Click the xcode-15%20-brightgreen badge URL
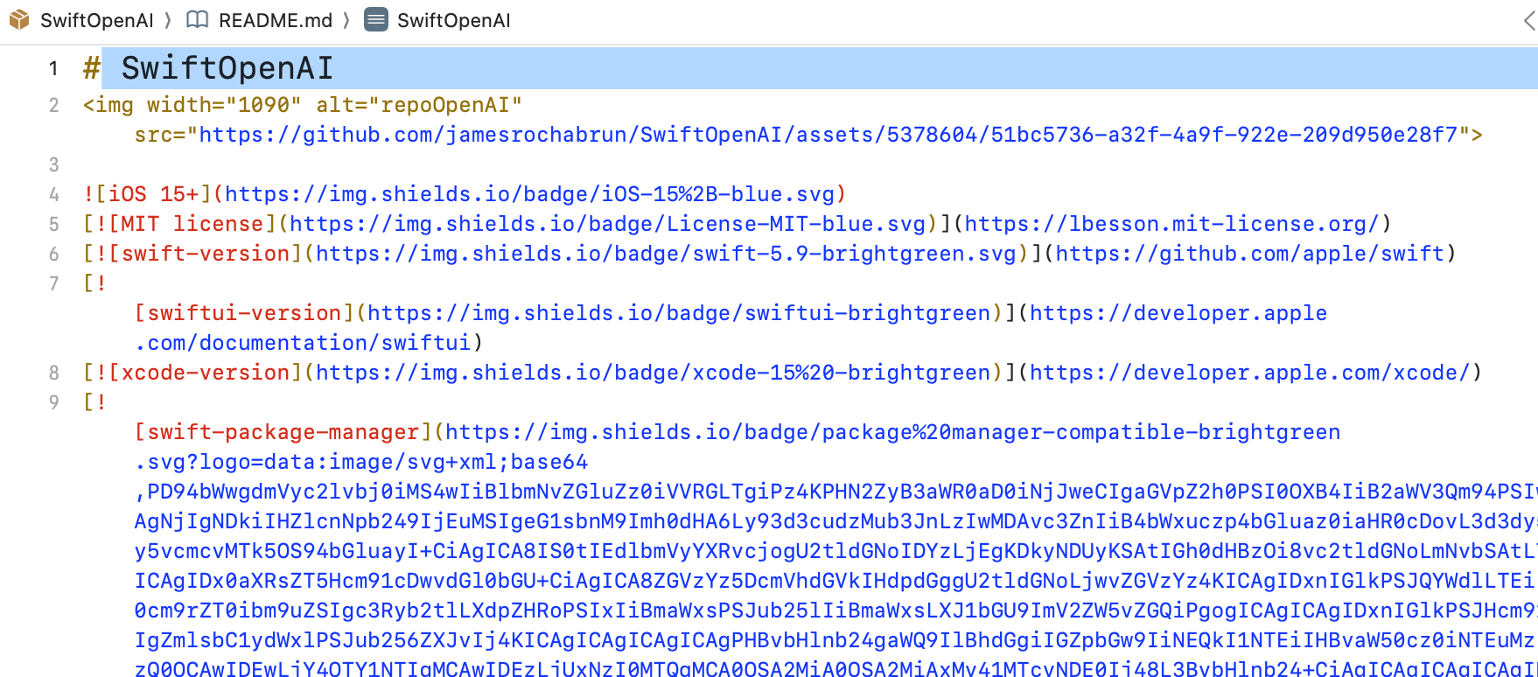This screenshot has width=1538, height=677. tap(653, 373)
